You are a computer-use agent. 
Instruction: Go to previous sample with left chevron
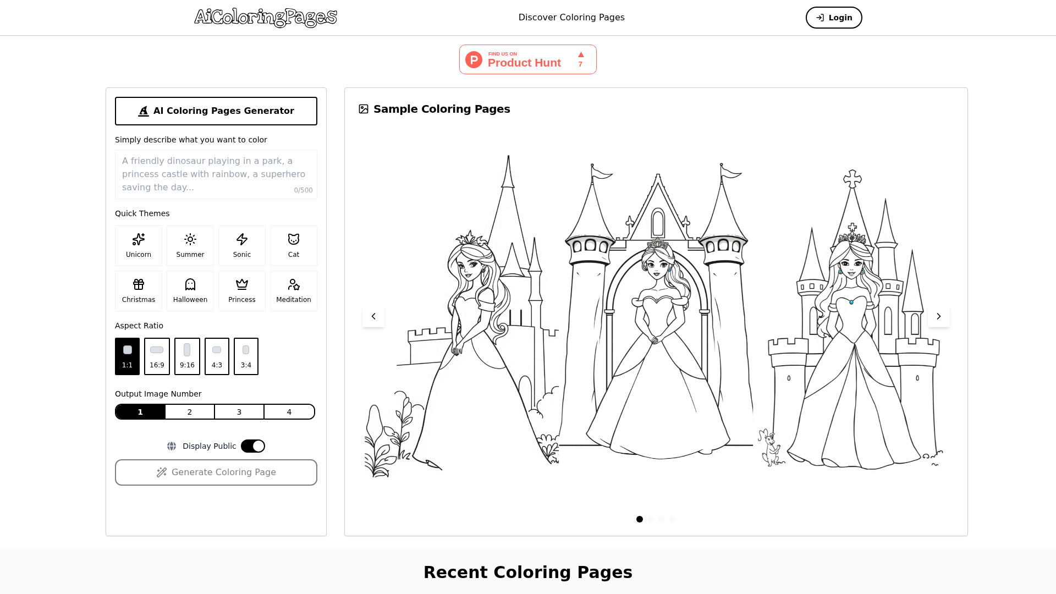(x=373, y=316)
